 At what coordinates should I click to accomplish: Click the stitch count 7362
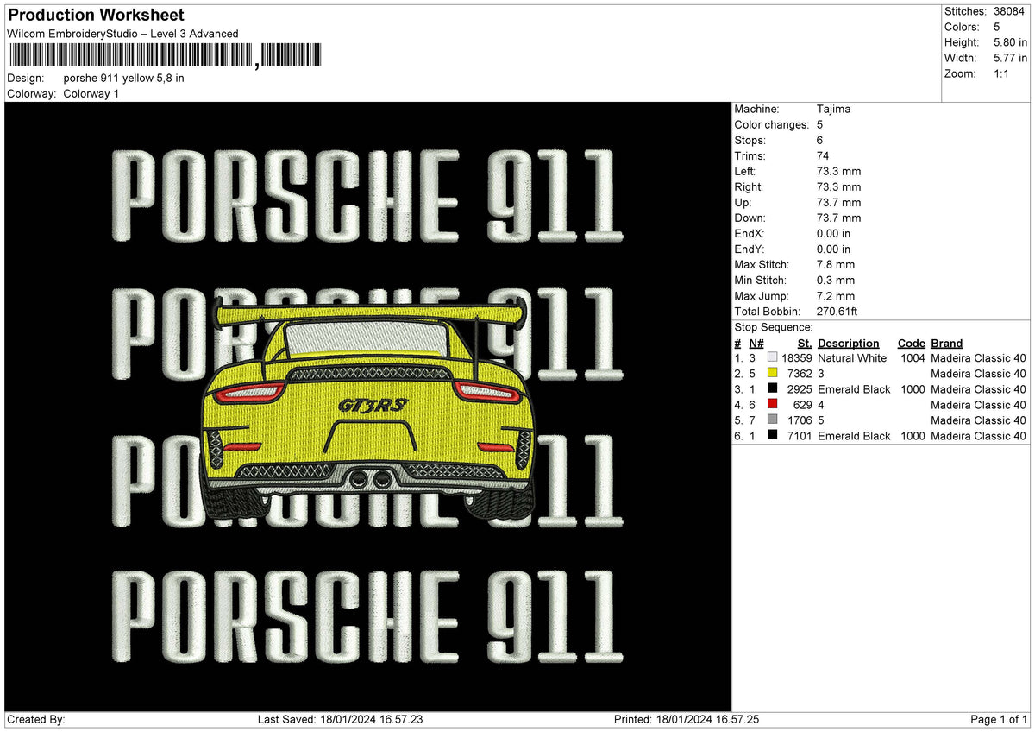click(x=800, y=374)
